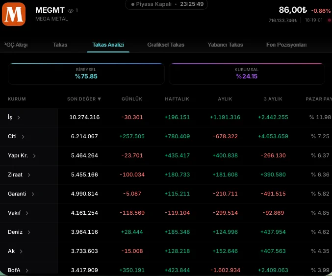Click Vakıf's weekly value -119.104
332x276 pixels.
click(177, 213)
